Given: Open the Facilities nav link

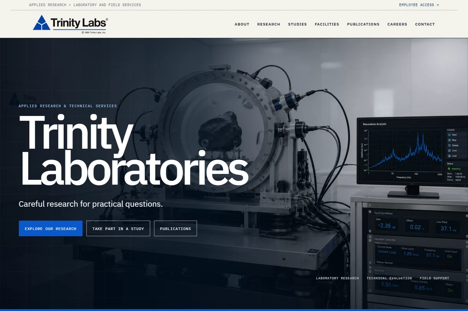Looking at the screenshot, I should click(x=327, y=24).
